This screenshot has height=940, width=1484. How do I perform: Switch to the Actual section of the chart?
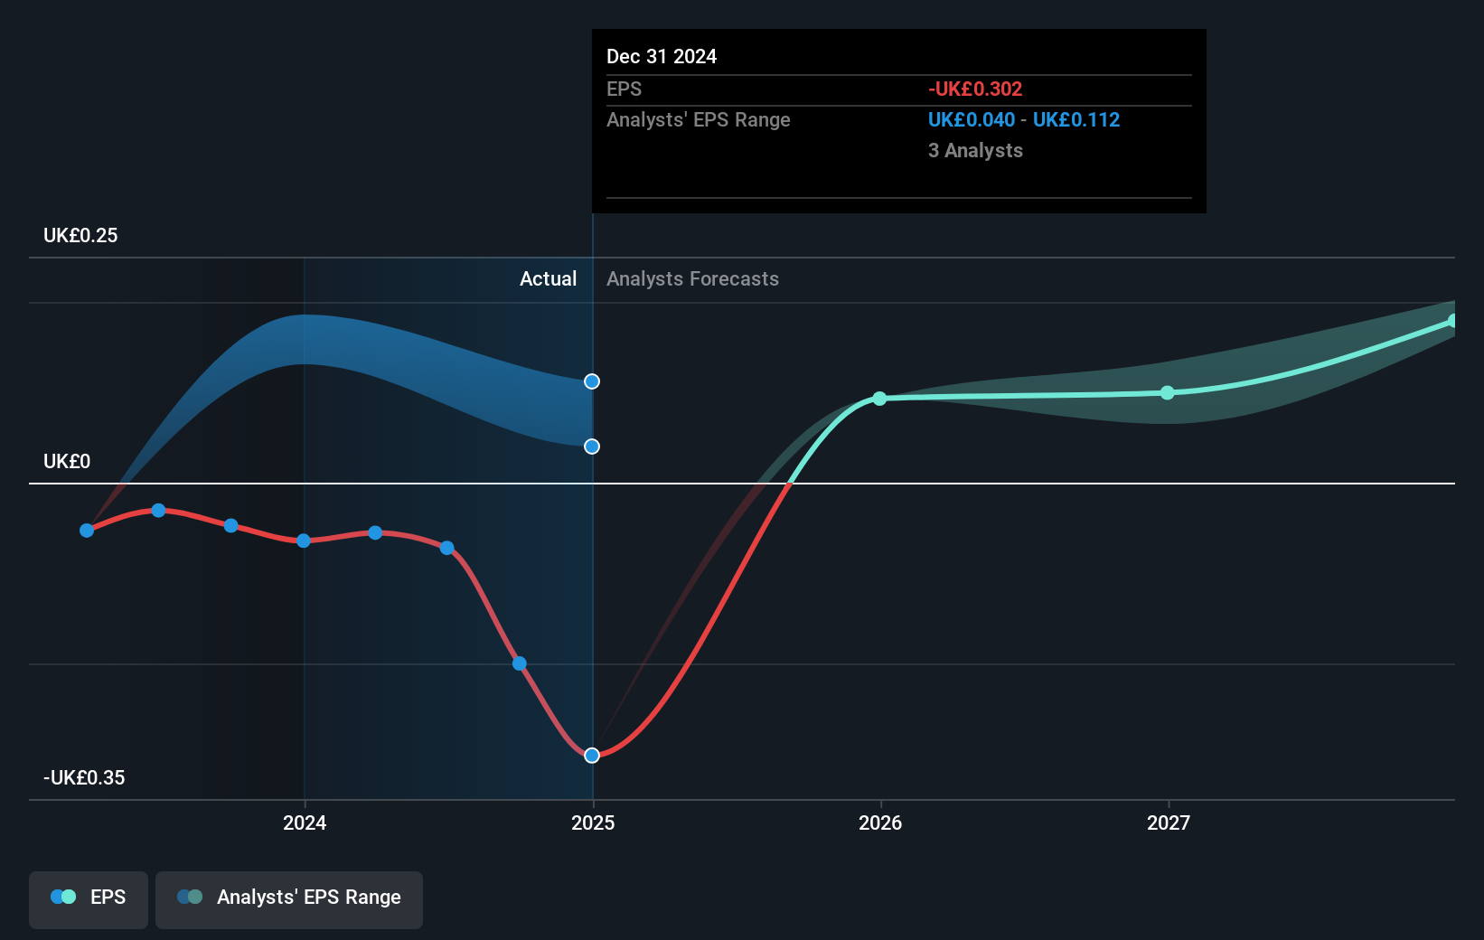click(548, 278)
